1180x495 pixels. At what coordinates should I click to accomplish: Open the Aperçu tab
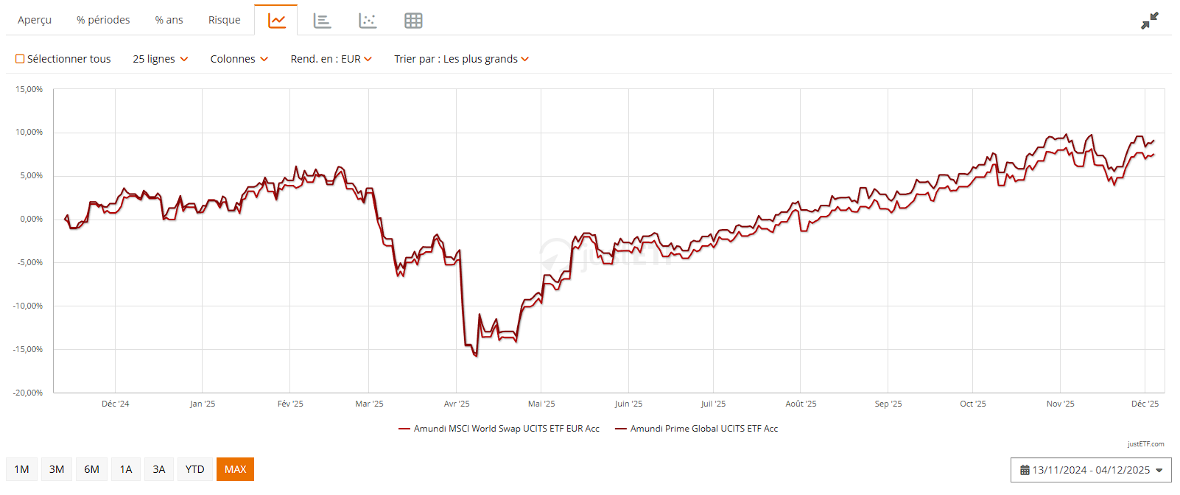tap(35, 20)
